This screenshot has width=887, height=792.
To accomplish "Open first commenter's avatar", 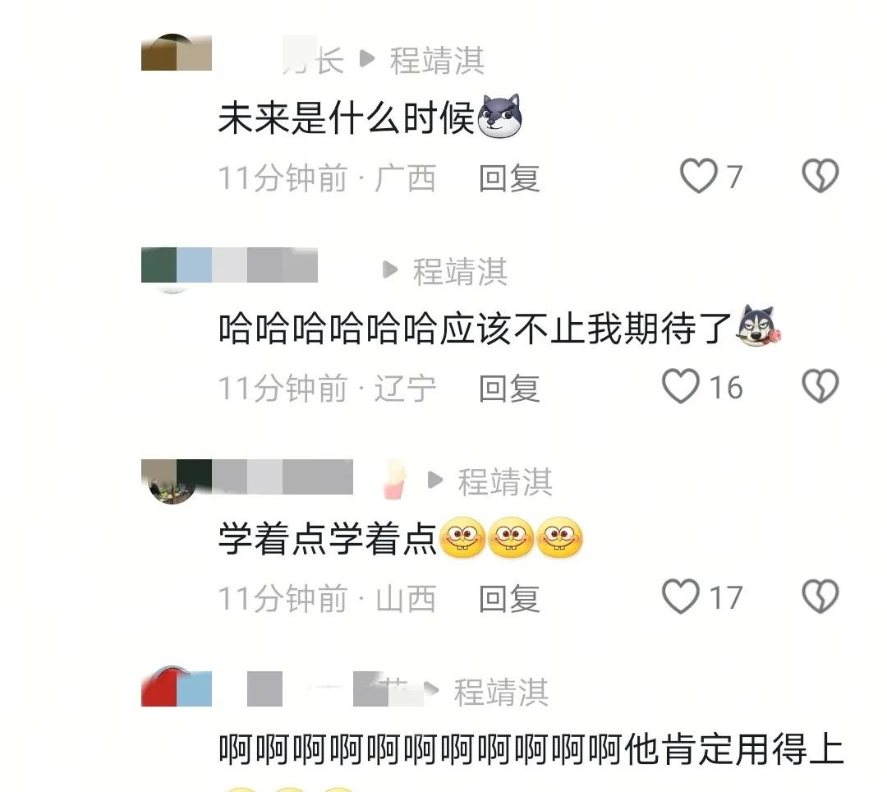I will click(x=176, y=53).
